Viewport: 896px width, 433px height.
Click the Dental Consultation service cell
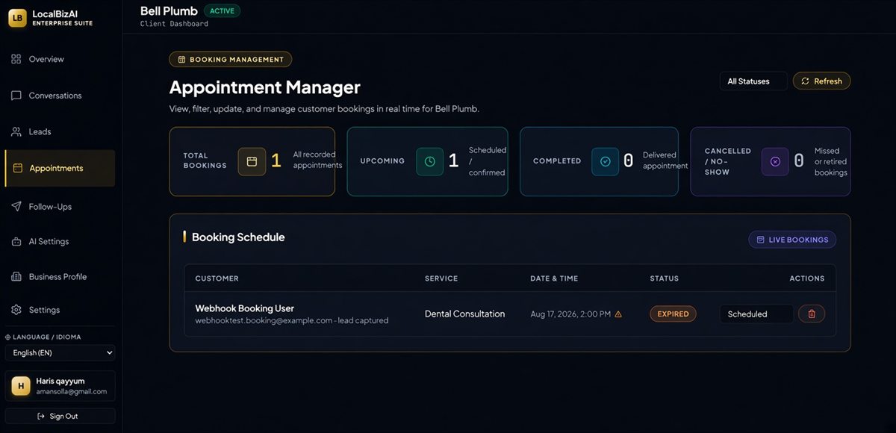464,314
